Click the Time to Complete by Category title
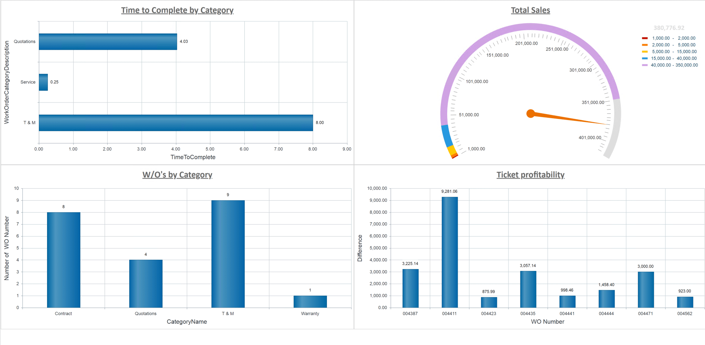The width and height of the screenshot is (705, 345). 177,10
